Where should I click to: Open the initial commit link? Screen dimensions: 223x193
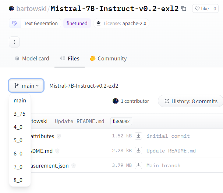click(168, 136)
